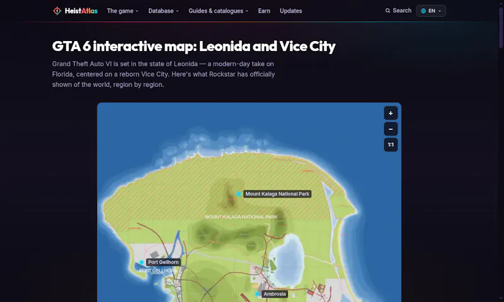504x302 pixels.
Task: Click the page title GTA 6 interactive map
Action: click(194, 46)
